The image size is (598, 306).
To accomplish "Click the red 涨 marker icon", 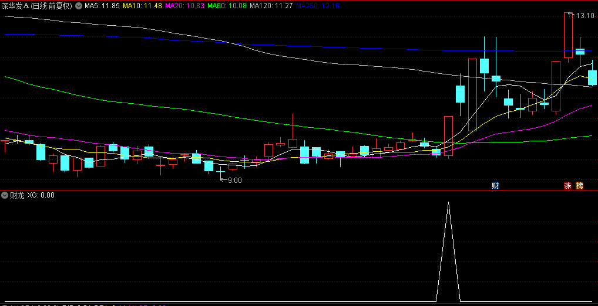I will (x=567, y=186).
